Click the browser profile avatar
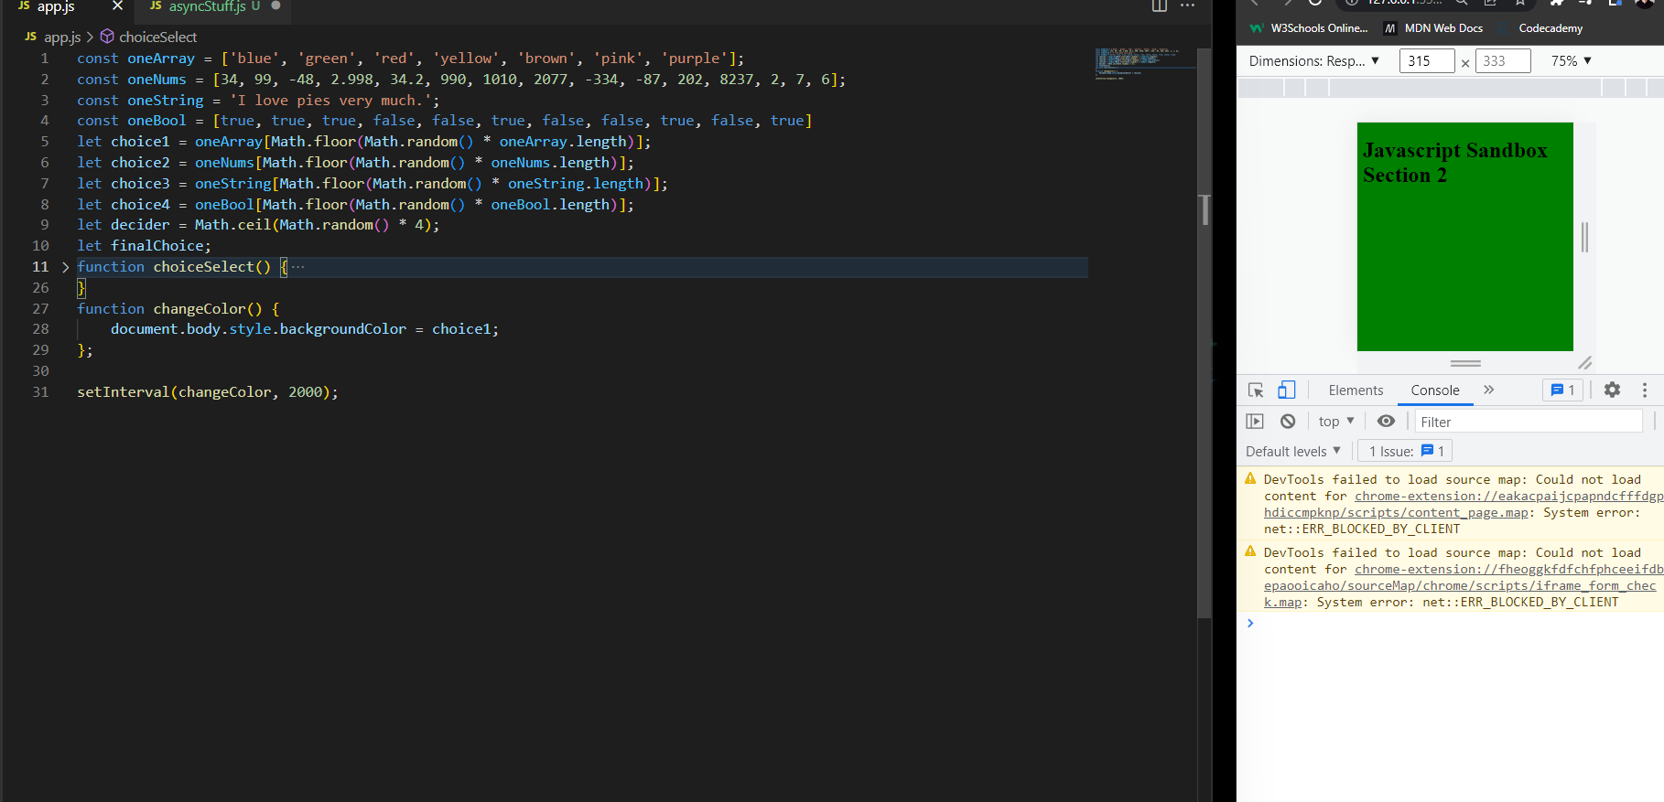Screen dimensions: 1664x802 tap(1646, 3)
